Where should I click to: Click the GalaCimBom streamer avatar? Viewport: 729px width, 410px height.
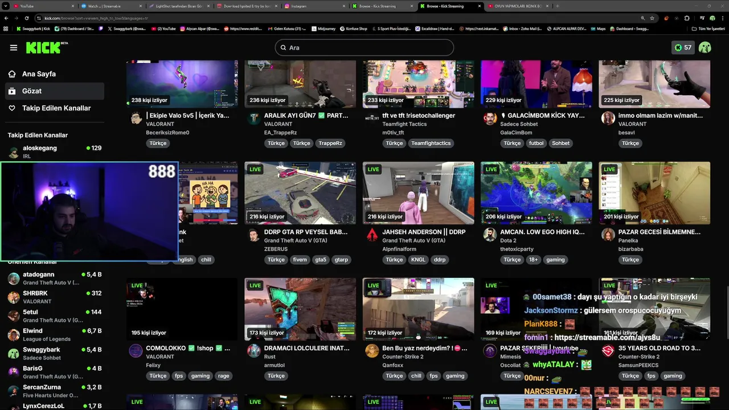pyautogui.click(x=490, y=118)
